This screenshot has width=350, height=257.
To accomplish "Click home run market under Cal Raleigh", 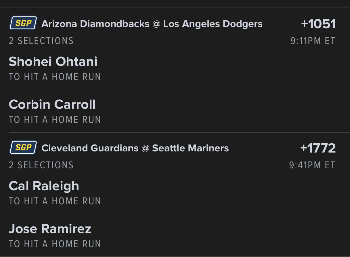I will pyautogui.click(x=55, y=201).
